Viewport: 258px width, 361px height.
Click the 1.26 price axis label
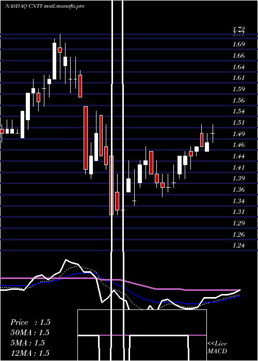click(238, 234)
